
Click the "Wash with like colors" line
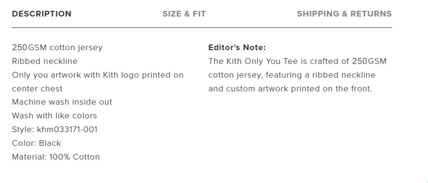click(54, 116)
